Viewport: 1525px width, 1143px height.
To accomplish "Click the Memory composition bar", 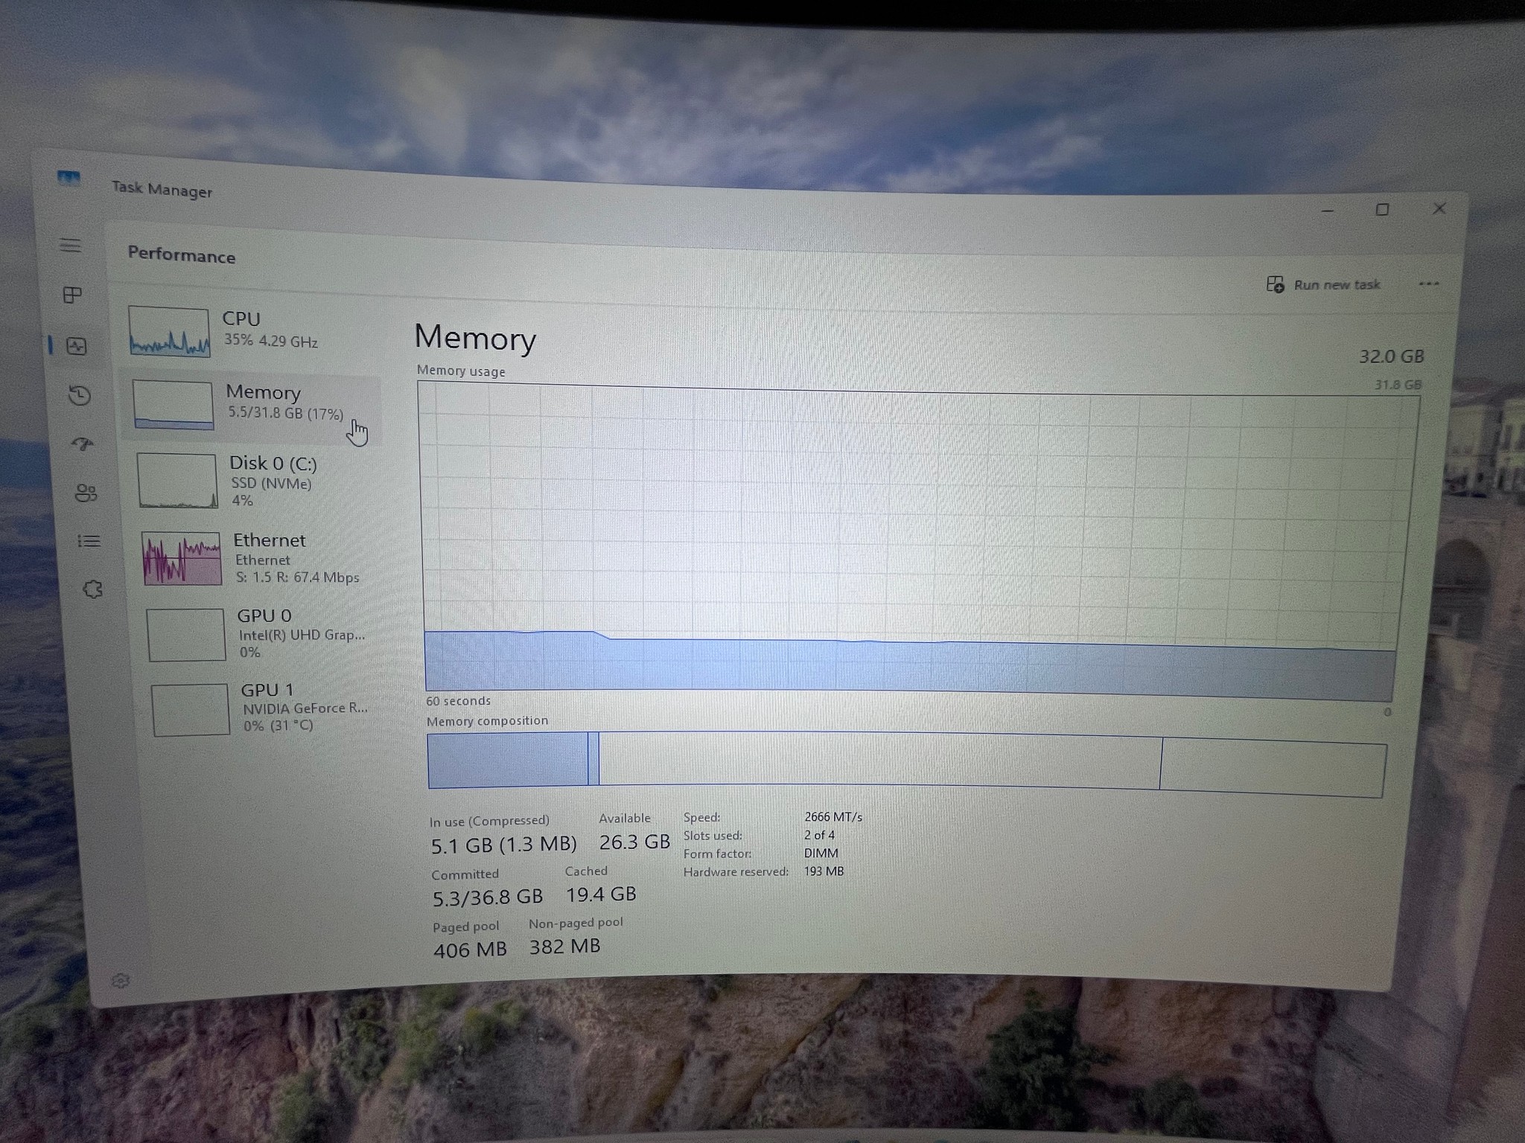I will click(906, 763).
